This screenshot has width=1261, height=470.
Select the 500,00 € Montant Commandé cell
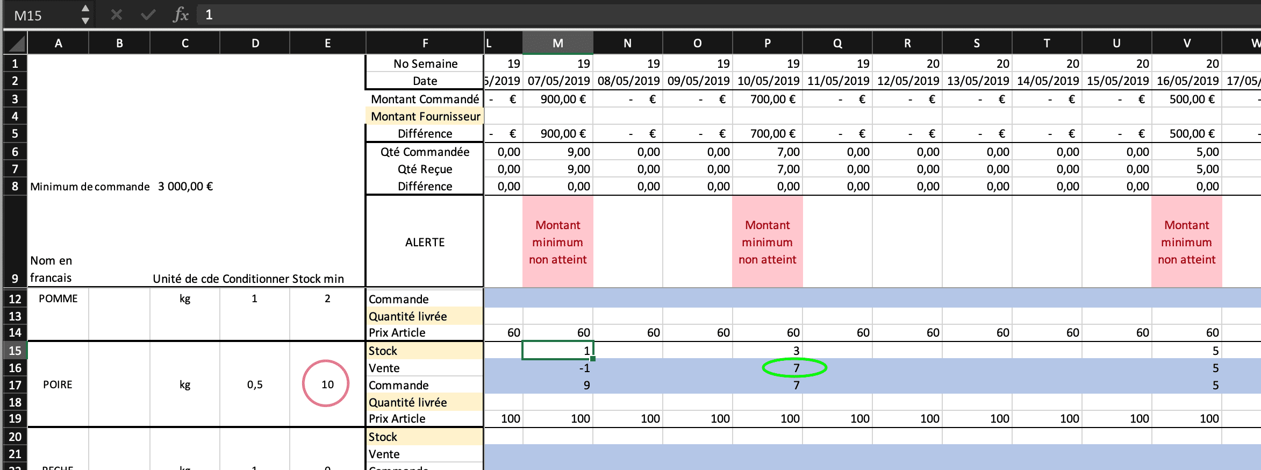[x=1187, y=99]
